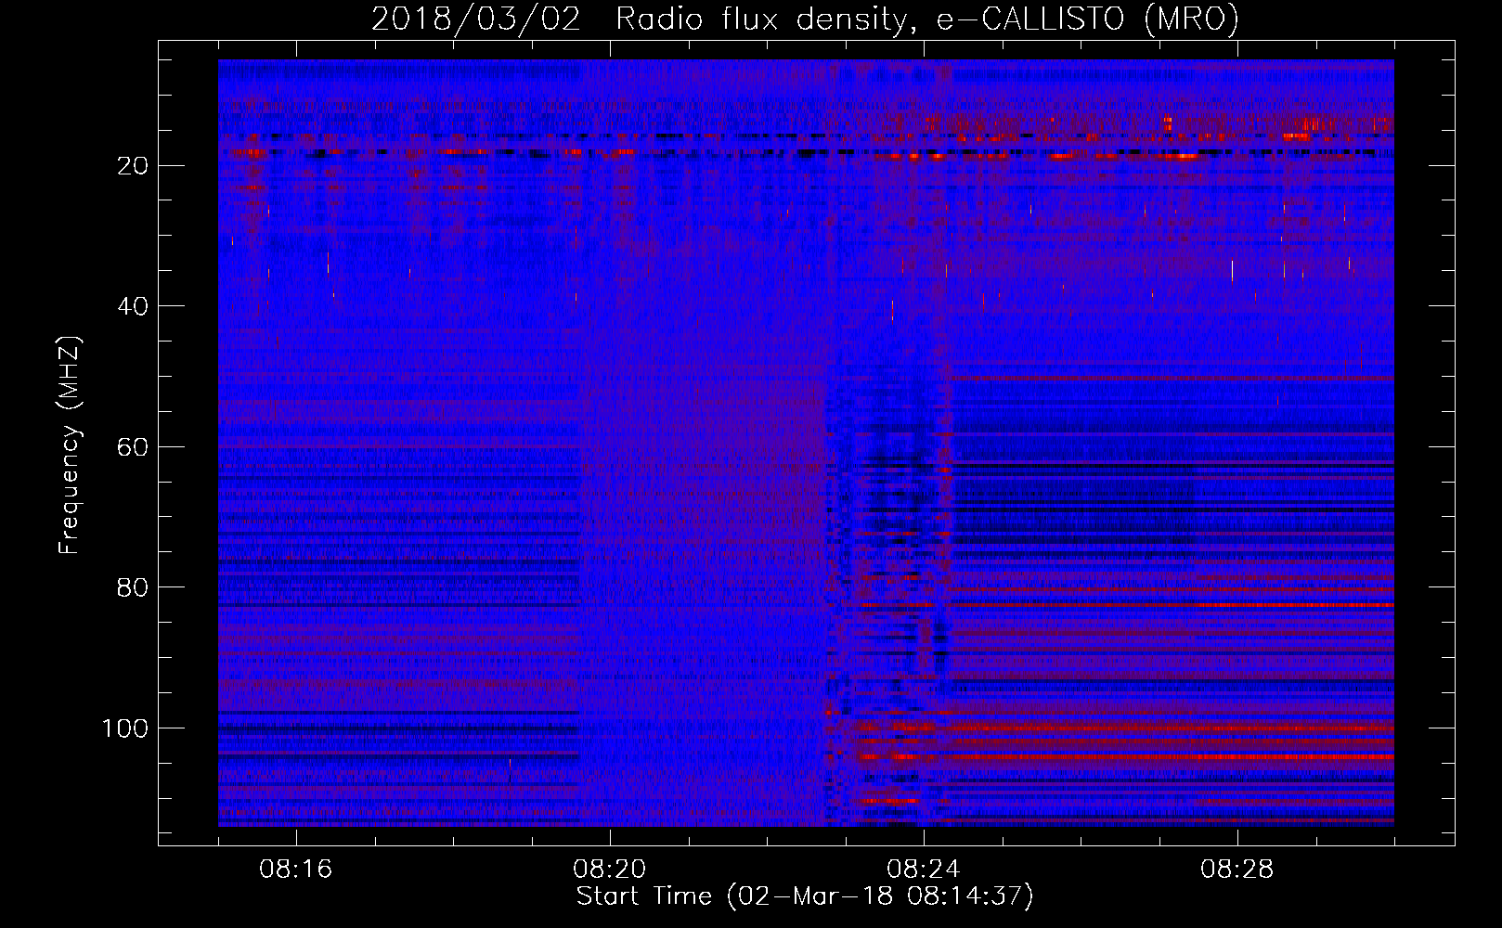
Task: Click the 'Frequency (MHZ)' y-axis label
Action: (x=70, y=445)
